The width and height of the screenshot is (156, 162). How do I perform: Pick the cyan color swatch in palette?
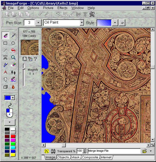[x=13, y=147]
